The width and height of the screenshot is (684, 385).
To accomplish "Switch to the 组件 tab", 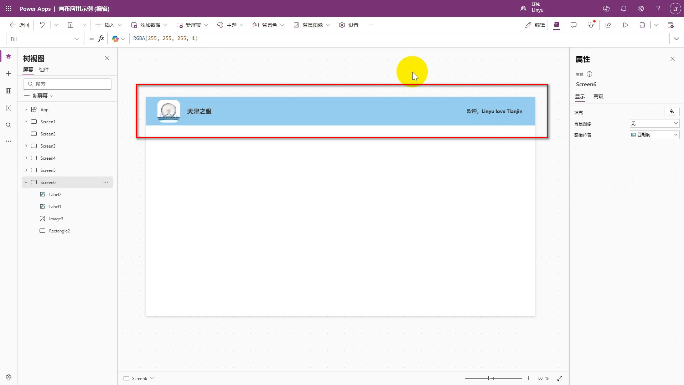I will coord(44,70).
